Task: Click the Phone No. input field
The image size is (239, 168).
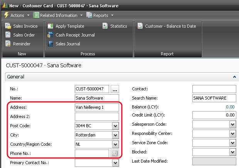Action: 92,153
